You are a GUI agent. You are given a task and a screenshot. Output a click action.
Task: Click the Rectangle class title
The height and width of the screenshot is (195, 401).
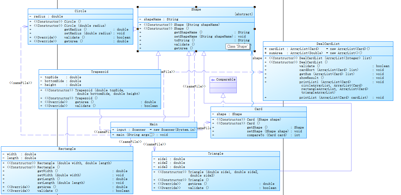(67, 149)
